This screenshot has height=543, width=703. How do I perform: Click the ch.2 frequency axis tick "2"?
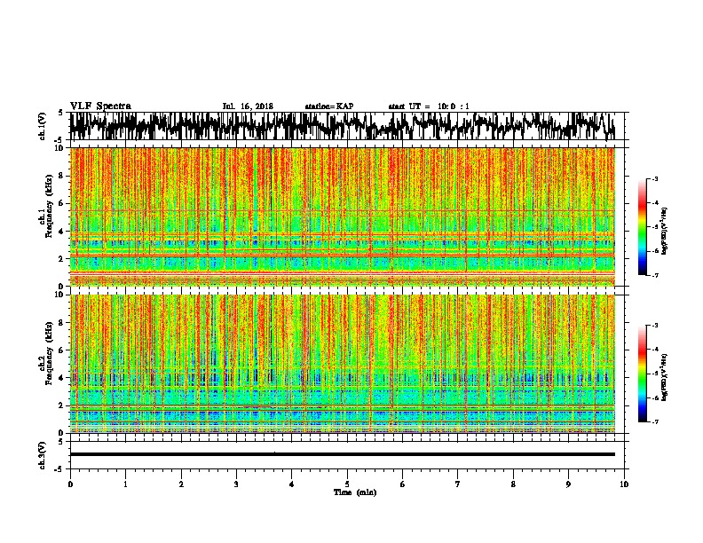point(61,405)
